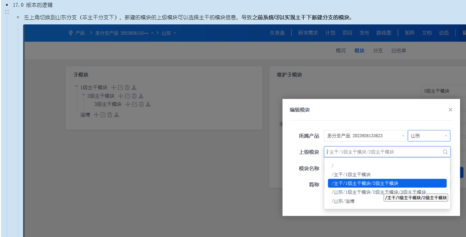This screenshot has height=237, width=466.
Task: Open 山东 branch dropdown in dialog
Action: [429, 136]
